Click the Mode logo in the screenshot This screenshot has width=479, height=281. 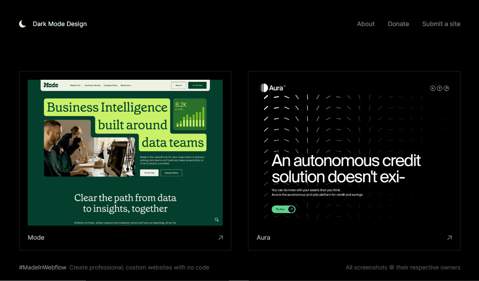pyautogui.click(x=51, y=85)
